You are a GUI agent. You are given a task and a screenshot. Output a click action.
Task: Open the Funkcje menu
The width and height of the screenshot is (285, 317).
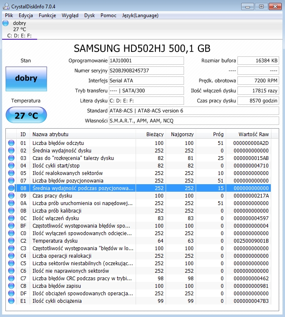point(47,15)
